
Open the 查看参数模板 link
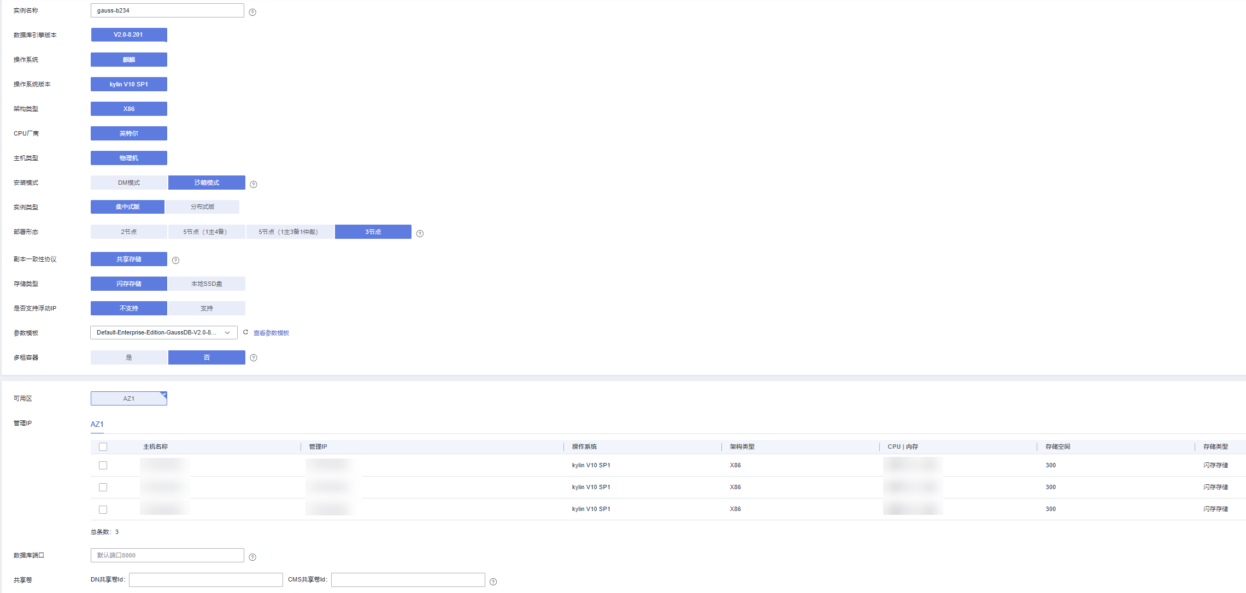tap(271, 333)
